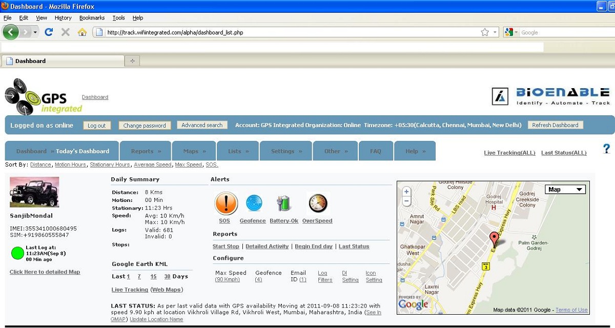This screenshot has height=328, width=615.
Task: Click the SOS alert icon
Action: (225, 202)
